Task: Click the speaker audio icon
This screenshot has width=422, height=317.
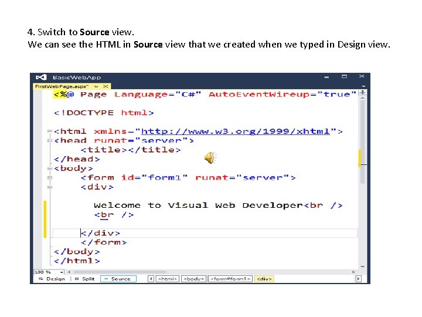Action: (x=210, y=158)
